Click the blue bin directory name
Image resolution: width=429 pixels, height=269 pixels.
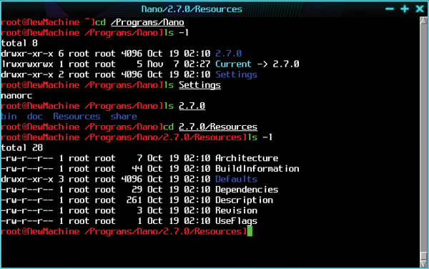(9, 117)
